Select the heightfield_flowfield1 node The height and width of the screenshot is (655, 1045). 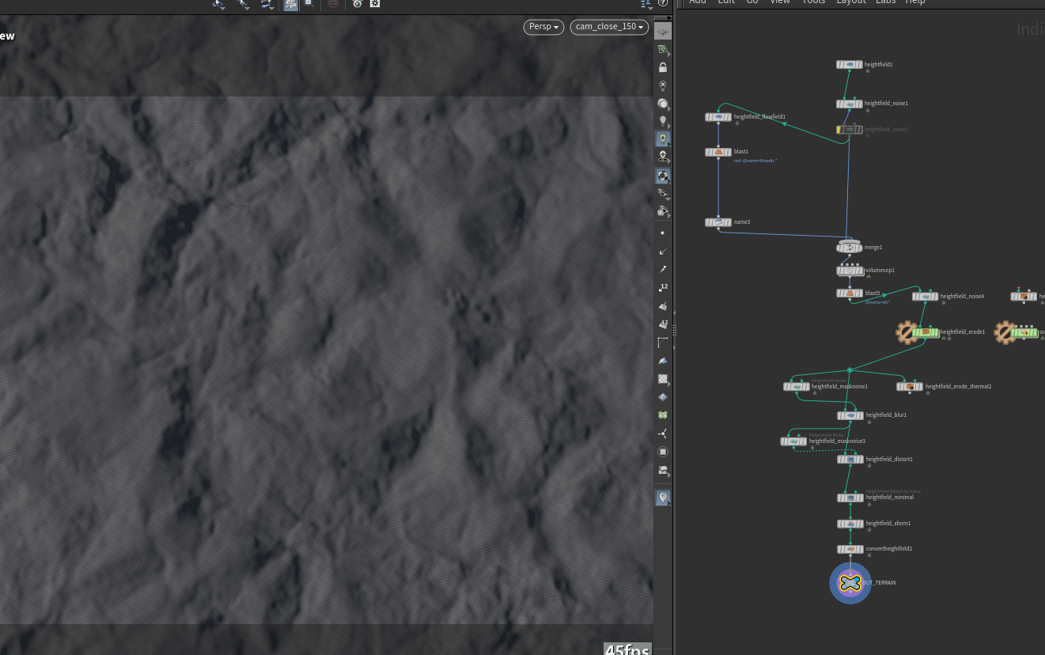click(718, 117)
